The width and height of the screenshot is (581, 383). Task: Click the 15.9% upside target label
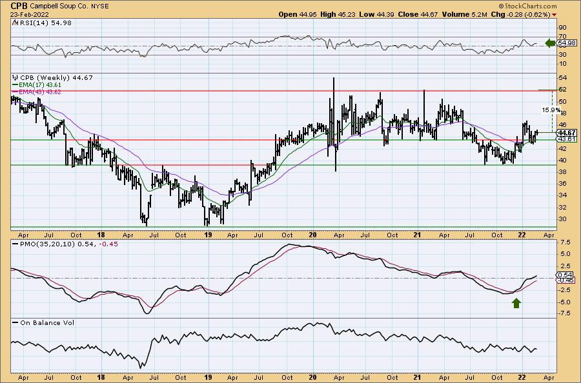(x=551, y=110)
